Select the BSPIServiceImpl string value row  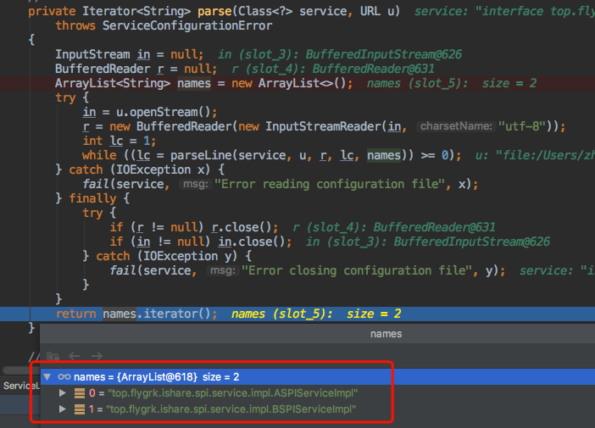tap(231, 409)
